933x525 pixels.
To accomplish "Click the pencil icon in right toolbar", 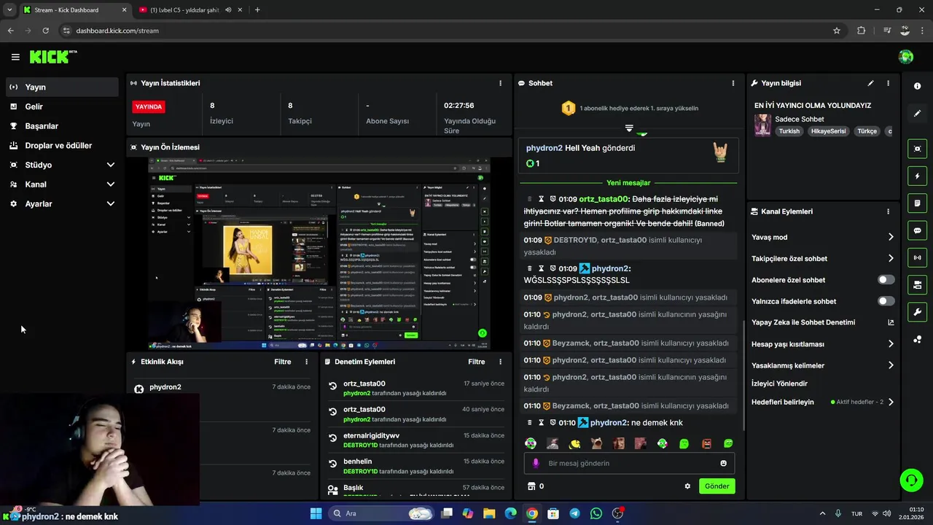I will pos(917,113).
